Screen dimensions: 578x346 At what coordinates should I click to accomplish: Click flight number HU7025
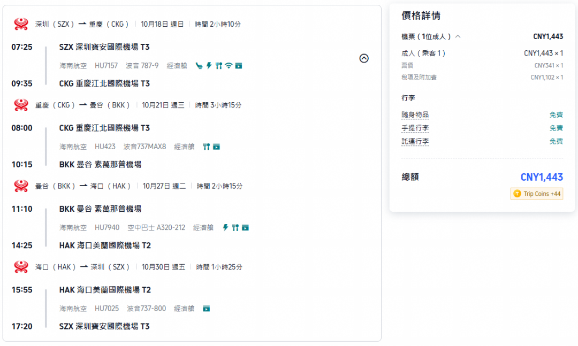pos(107,309)
